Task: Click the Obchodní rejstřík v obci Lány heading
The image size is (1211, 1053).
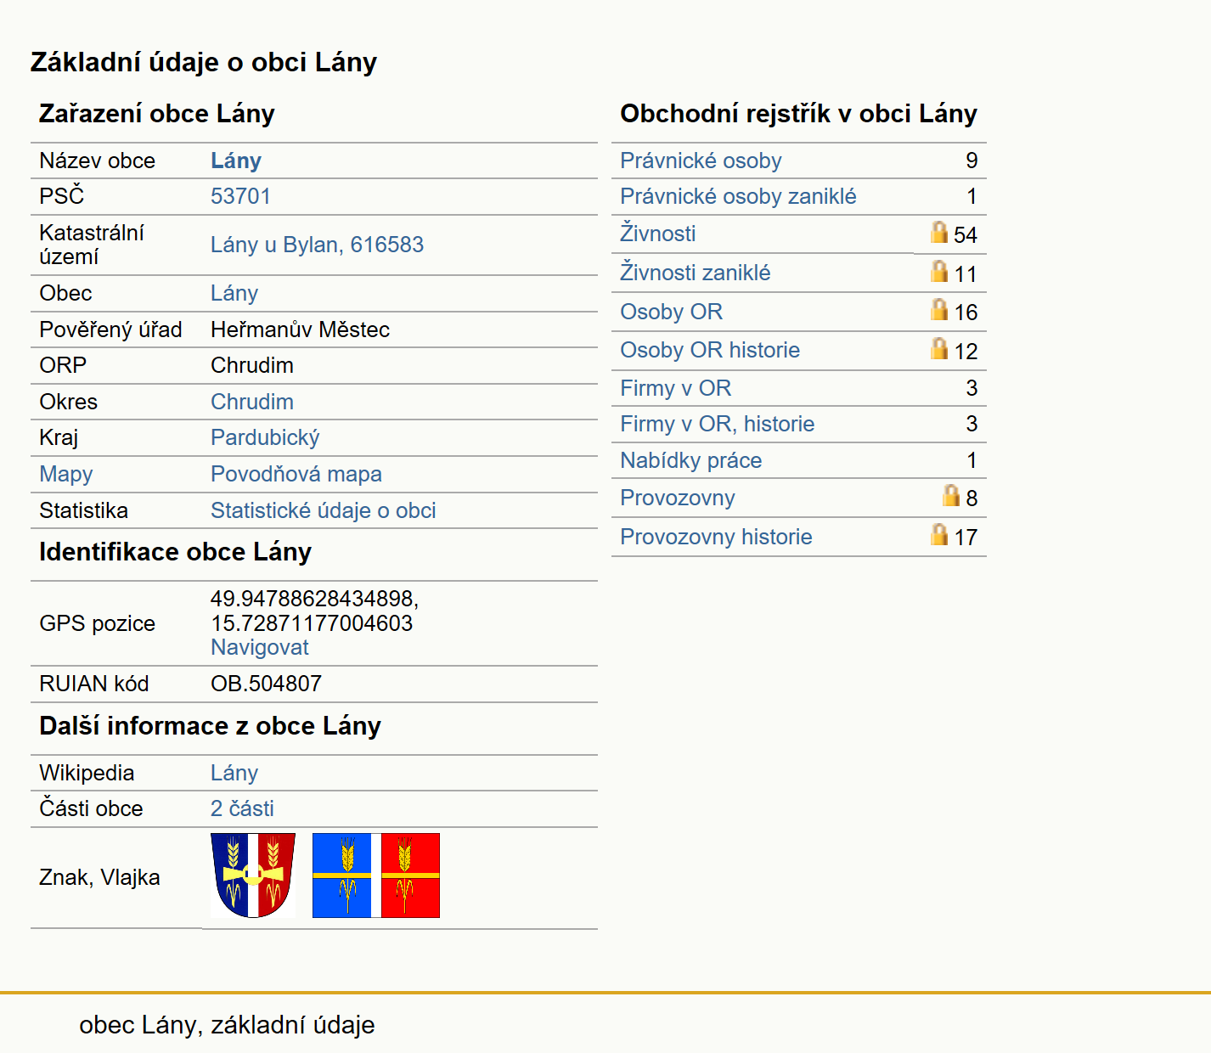Action: click(799, 114)
